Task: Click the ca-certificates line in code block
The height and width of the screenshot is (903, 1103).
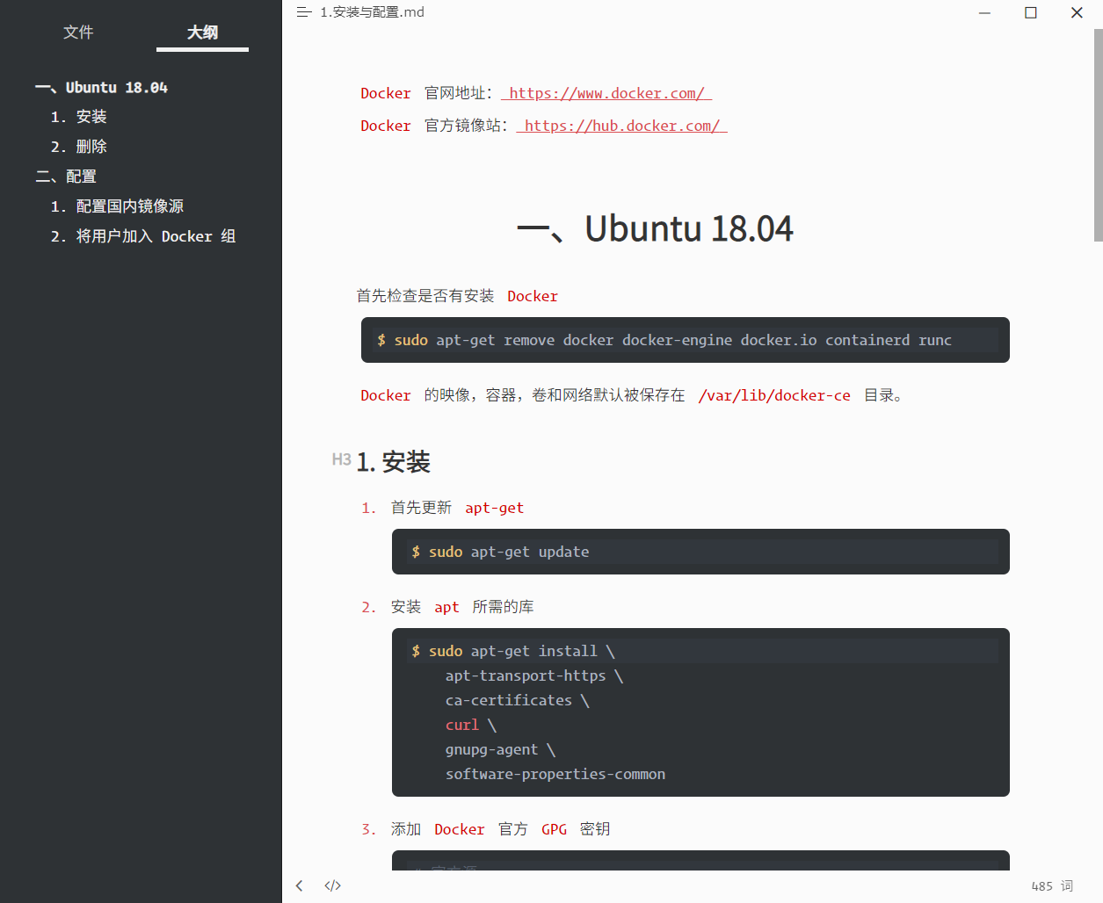Action: tap(517, 700)
